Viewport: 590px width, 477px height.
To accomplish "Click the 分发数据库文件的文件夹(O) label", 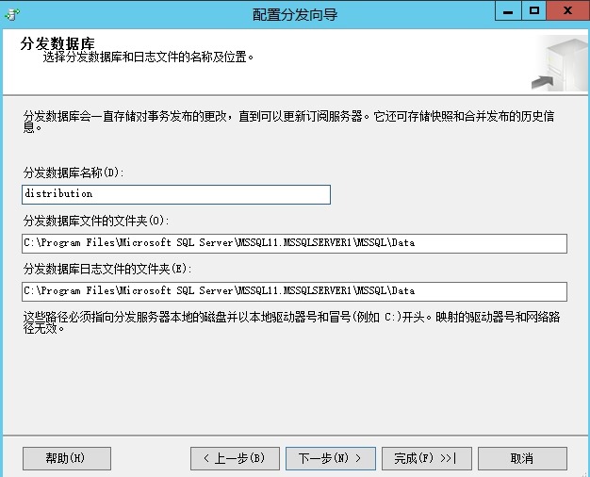I will (96, 222).
